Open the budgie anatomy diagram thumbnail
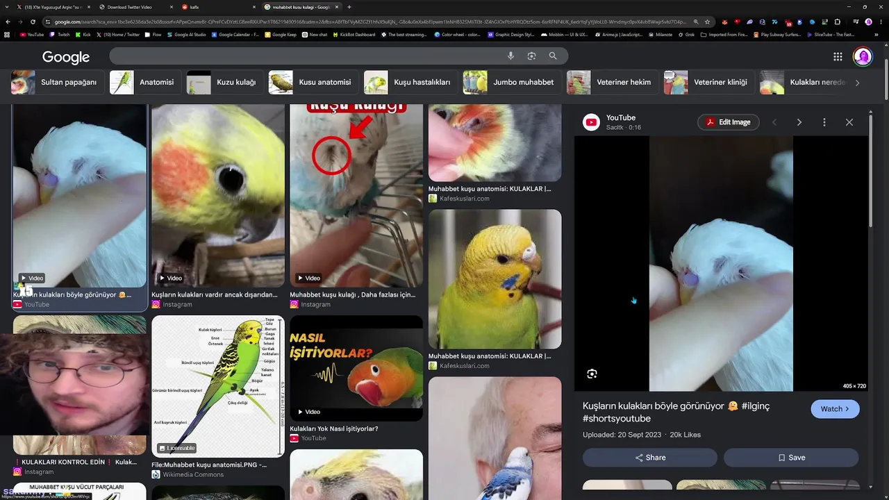The width and height of the screenshot is (889, 500). (x=218, y=386)
